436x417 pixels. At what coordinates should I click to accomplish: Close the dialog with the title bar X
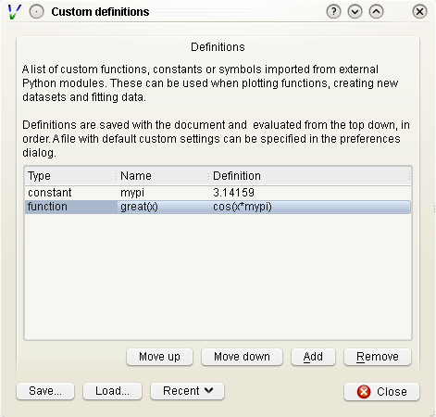[419, 12]
